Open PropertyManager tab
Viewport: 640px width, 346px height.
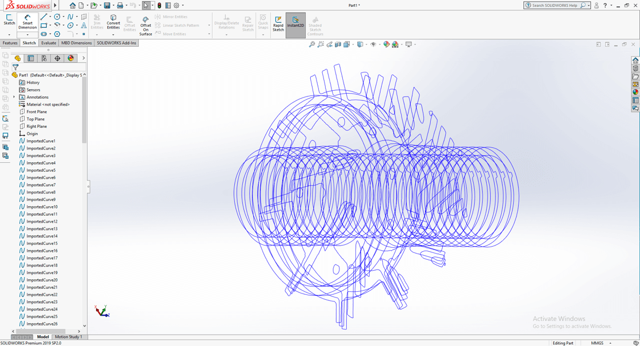coord(31,58)
